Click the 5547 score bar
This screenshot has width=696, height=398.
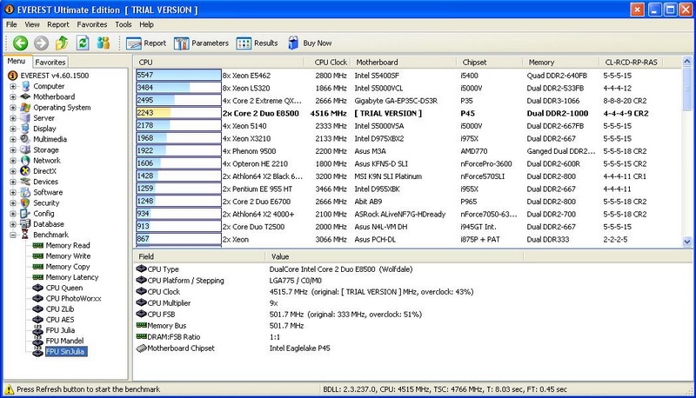click(x=178, y=76)
